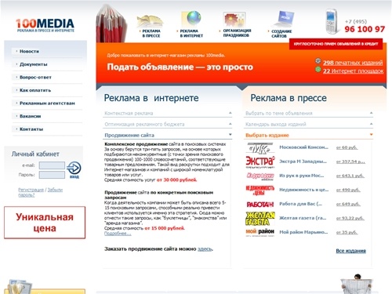The width and height of the screenshot is (392, 294).
Task: Open 'Рекламным агентствам' menu item
Action: [x=47, y=103]
